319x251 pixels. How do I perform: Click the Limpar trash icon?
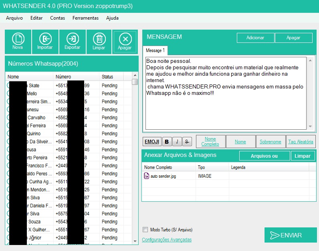pyautogui.click(x=99, y=41)
